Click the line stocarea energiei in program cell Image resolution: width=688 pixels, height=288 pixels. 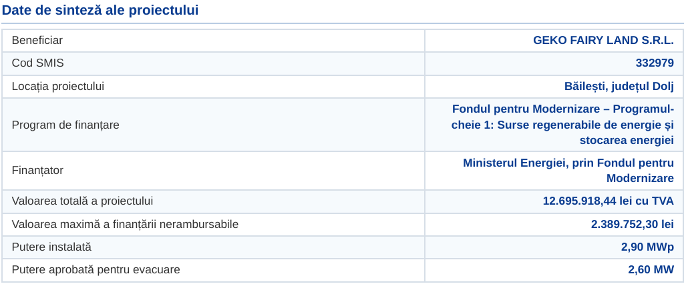tap(627, 141)
